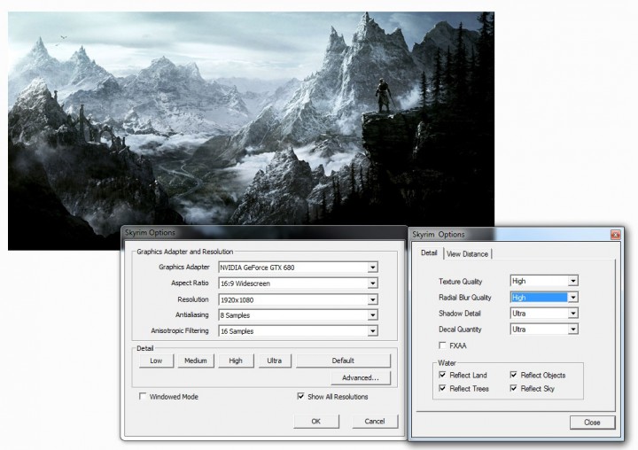The image size is (638, 450).
Task: Click the '16 Samples' filtering value
Action: point(237,331)
